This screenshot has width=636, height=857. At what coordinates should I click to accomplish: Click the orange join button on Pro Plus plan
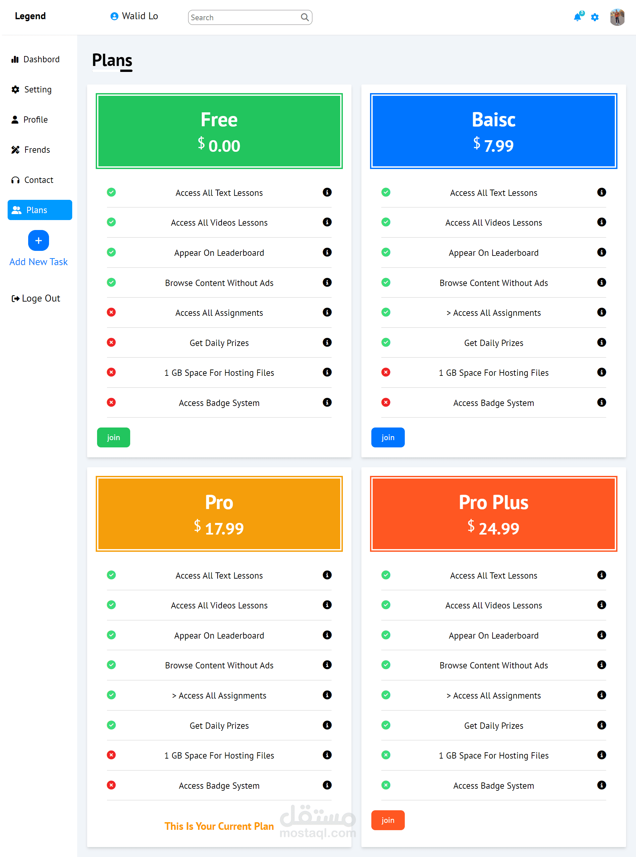pos(388,820)
